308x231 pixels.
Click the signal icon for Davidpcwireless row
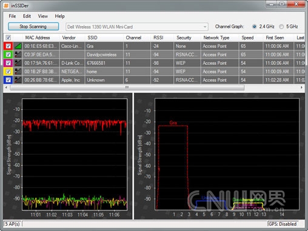[18, 55]
